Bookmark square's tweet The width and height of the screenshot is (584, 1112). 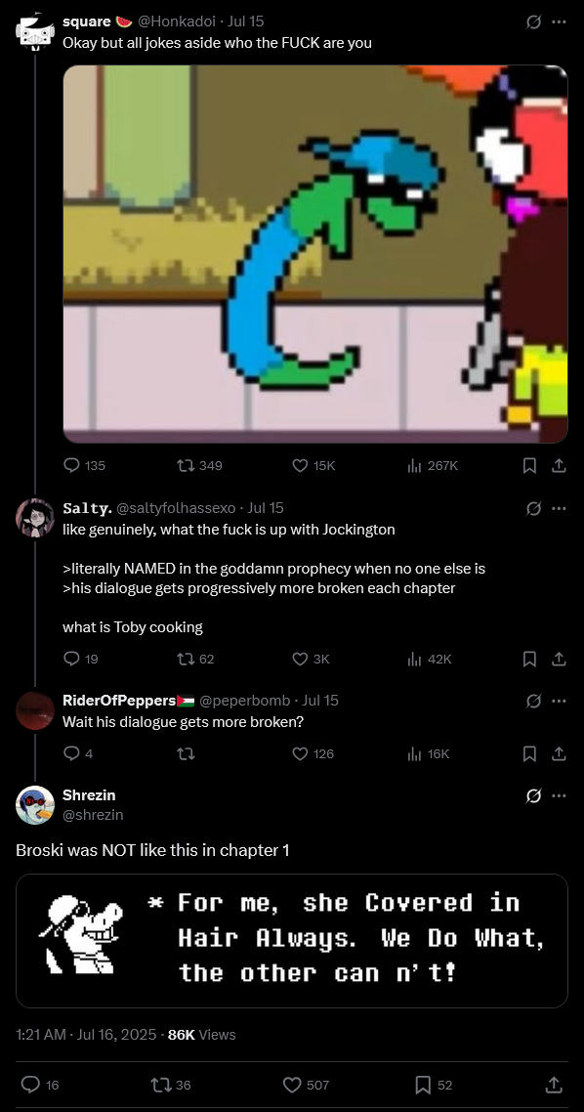(529, 465)
